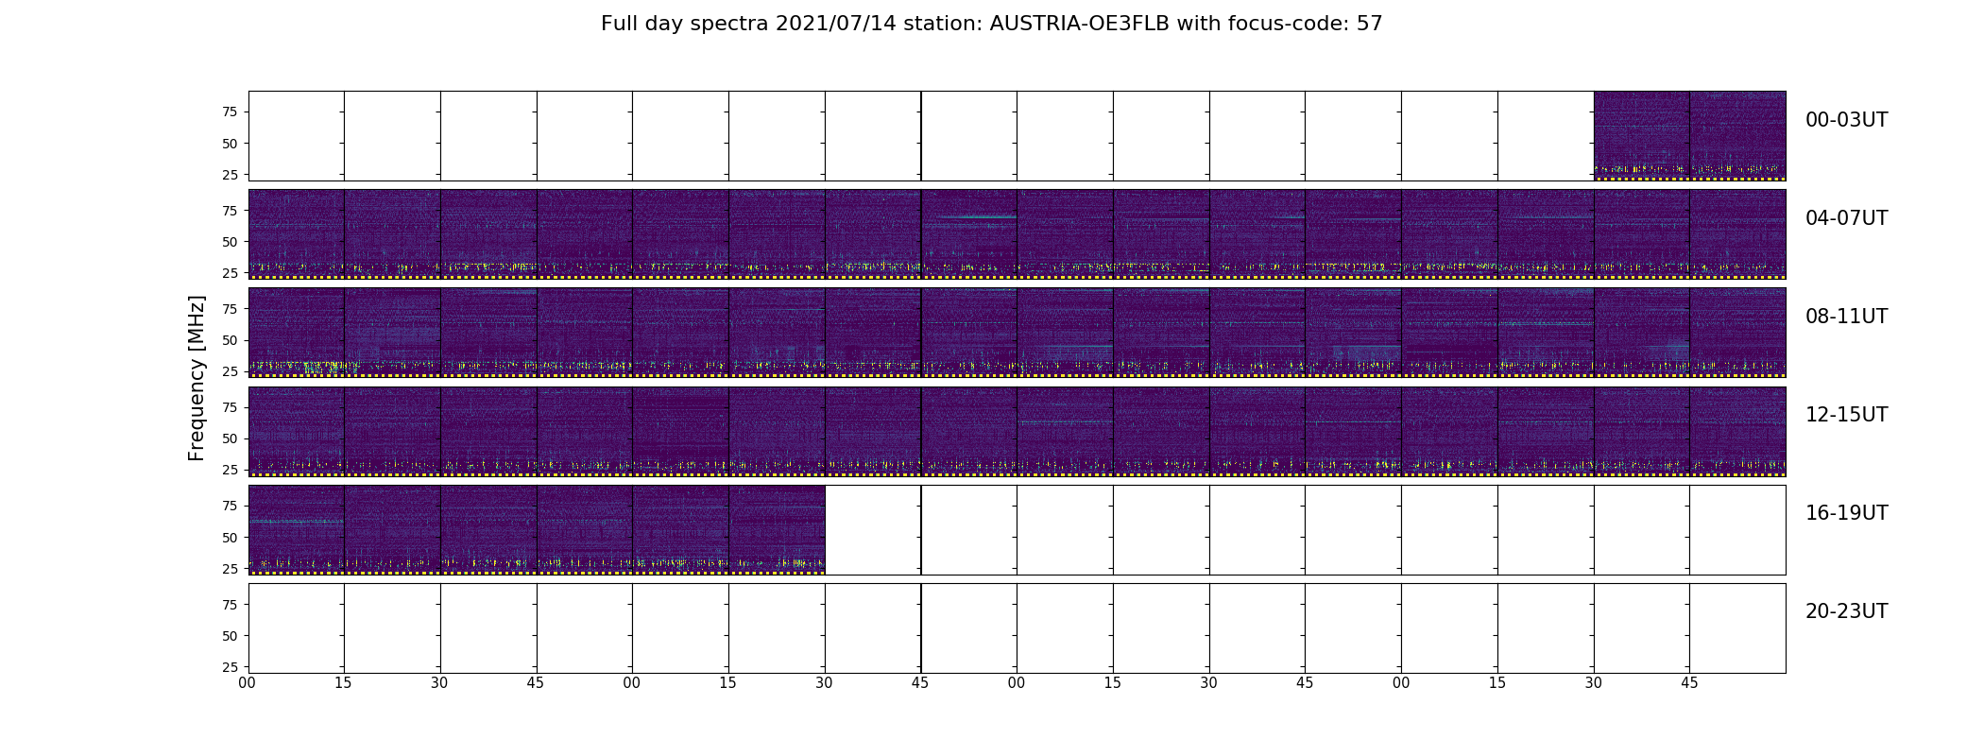Viewport: 1984px width, 756px height.
Task: Click the 25 MHz tick of the 00-03UT row
Action: (230, 175)
